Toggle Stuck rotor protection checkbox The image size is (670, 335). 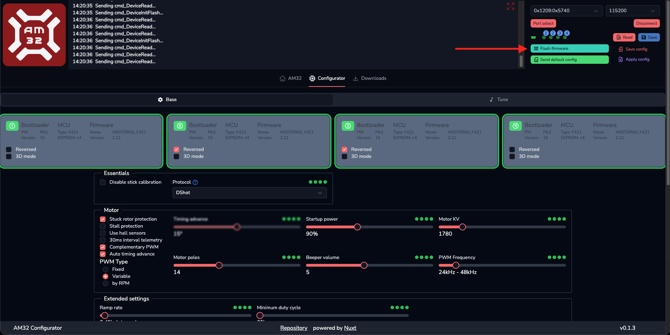(x=103, y=219)
